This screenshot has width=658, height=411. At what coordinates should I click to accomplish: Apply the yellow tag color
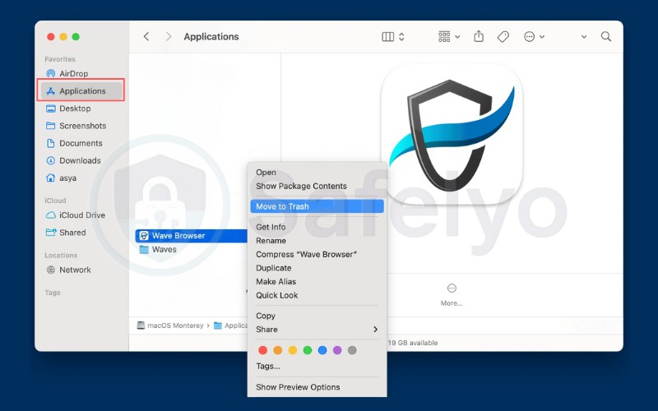click(293, 350)
